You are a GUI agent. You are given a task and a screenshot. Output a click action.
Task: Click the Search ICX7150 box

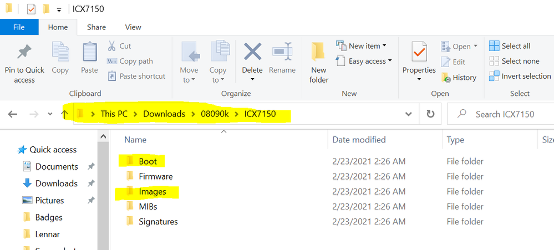[x=501, y=114]
